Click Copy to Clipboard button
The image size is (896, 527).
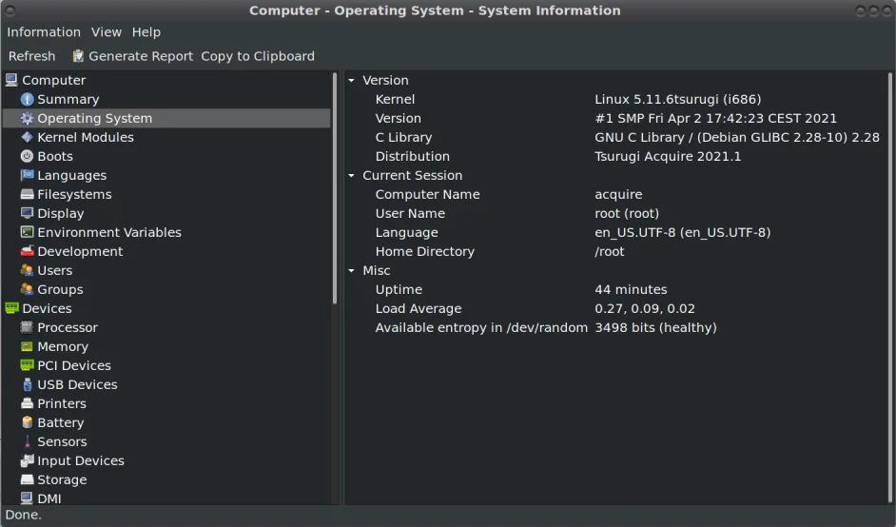[258, 56]
